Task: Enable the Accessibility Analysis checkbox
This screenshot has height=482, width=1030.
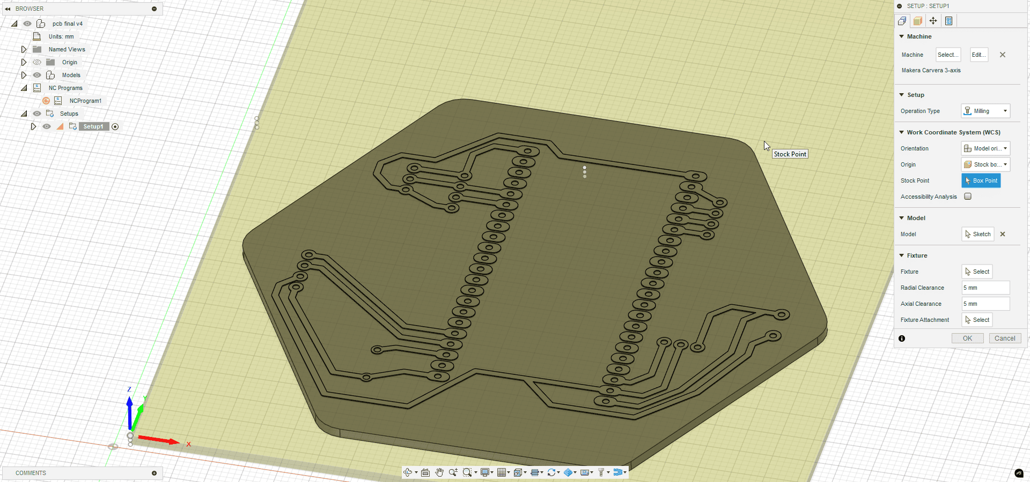Action: [x=968, y=197]
